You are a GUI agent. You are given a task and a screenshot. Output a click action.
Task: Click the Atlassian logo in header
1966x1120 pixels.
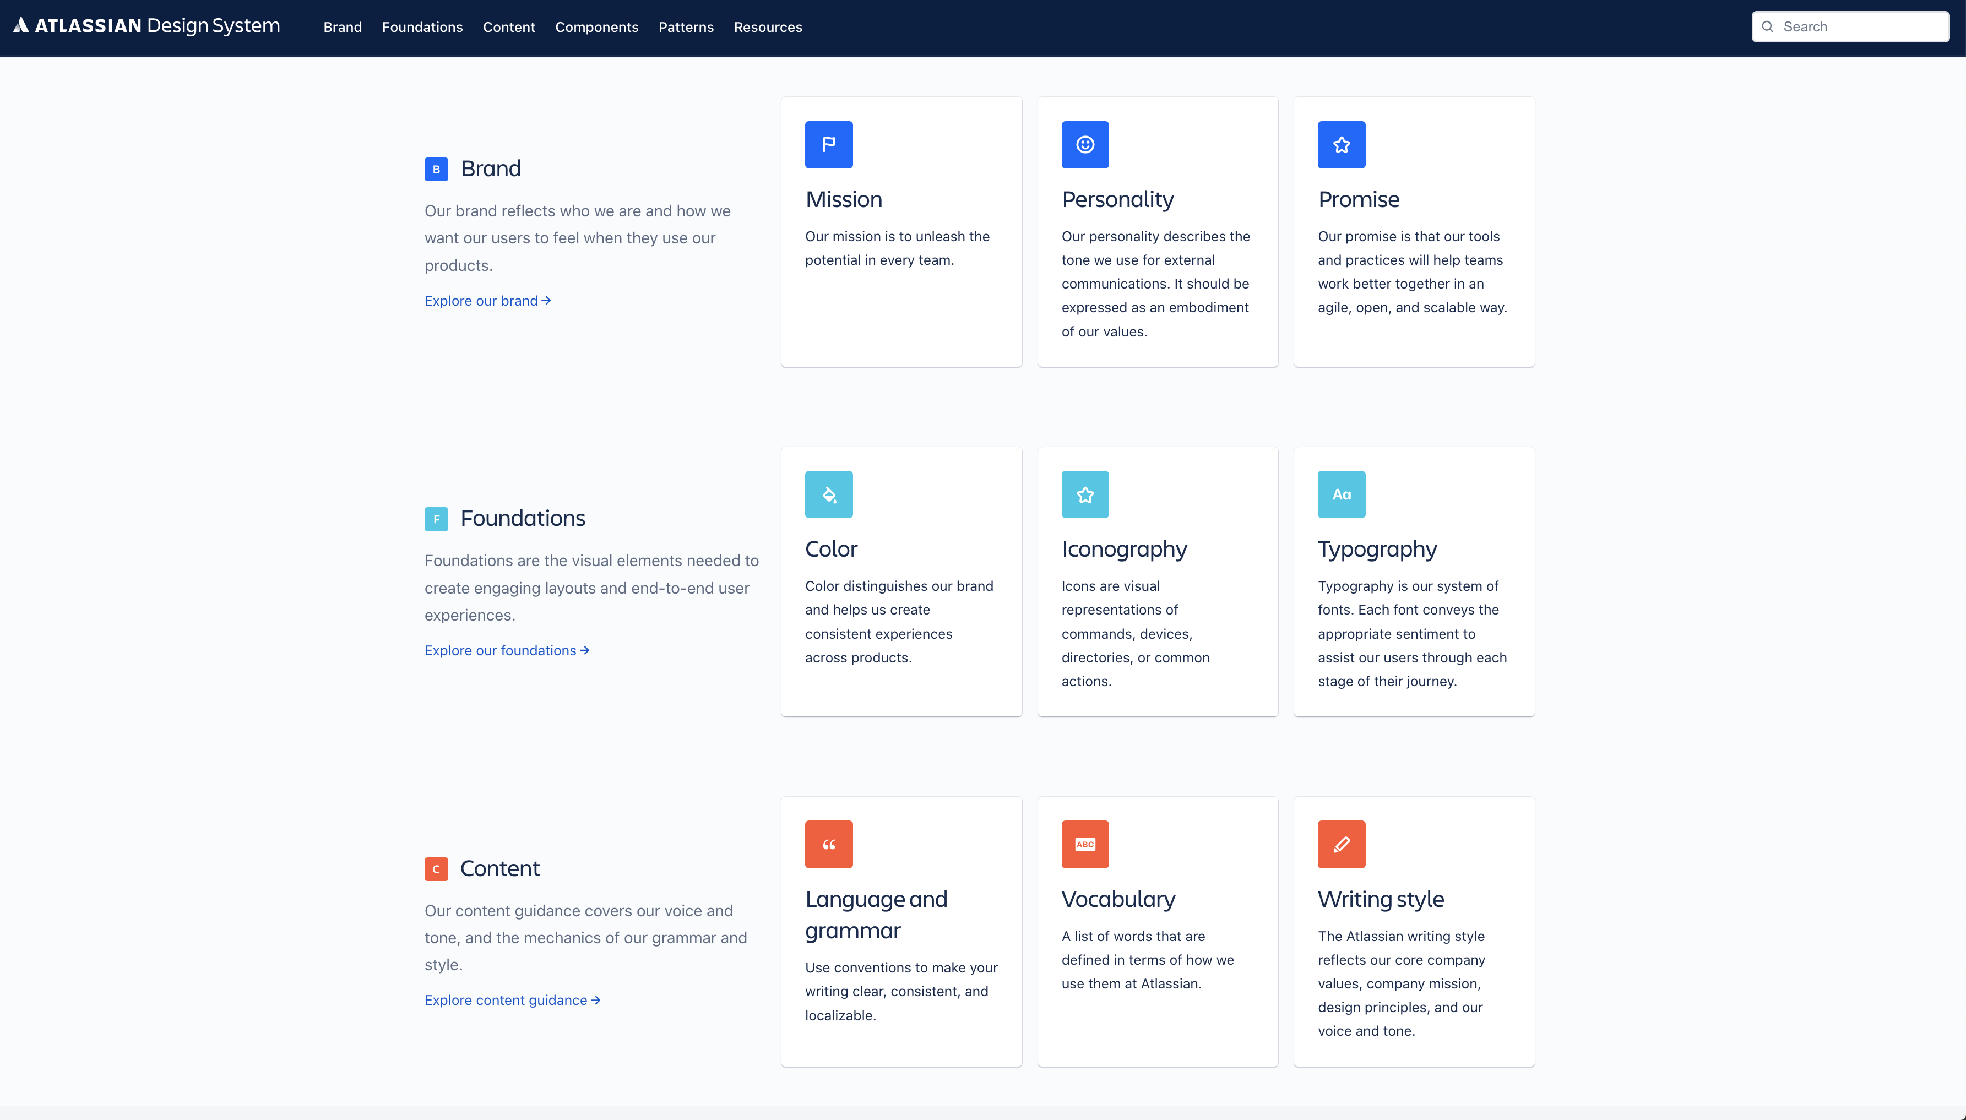click(x=146, y=26)
